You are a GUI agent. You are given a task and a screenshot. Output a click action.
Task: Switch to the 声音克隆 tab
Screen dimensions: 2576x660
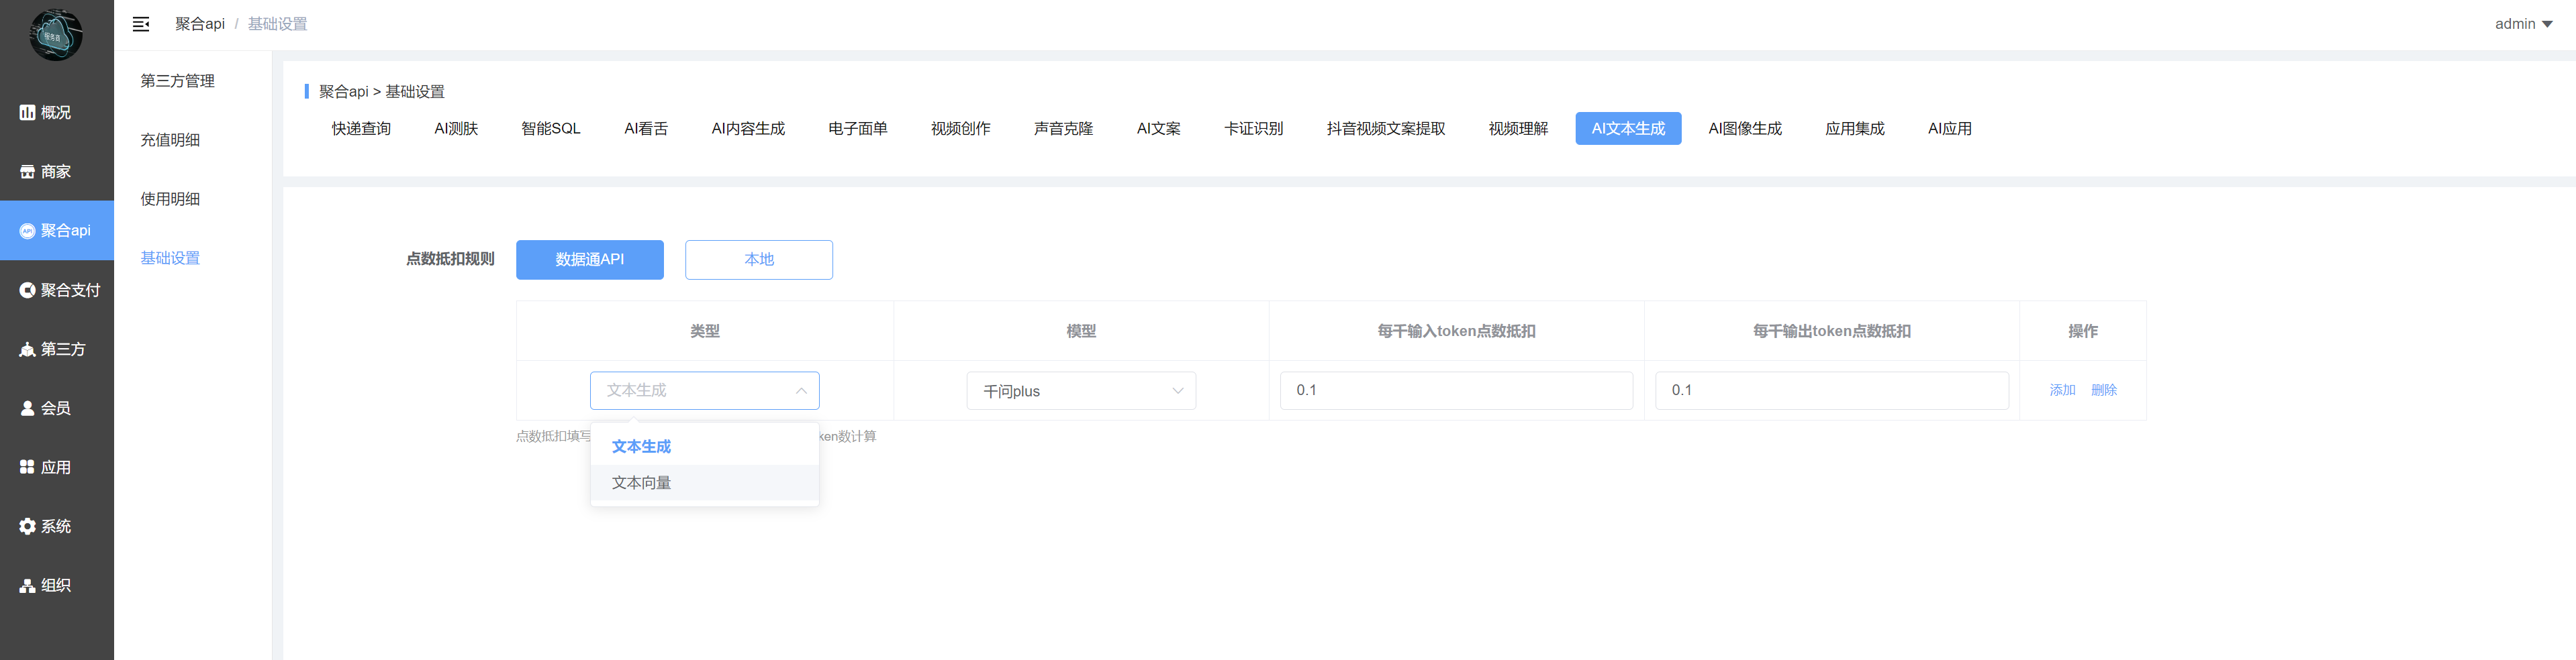[1063, 129]
